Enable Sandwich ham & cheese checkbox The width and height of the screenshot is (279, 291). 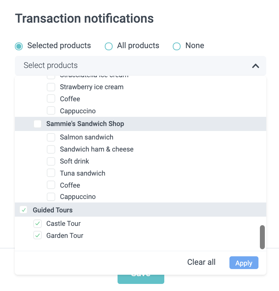tap(51, 149)
